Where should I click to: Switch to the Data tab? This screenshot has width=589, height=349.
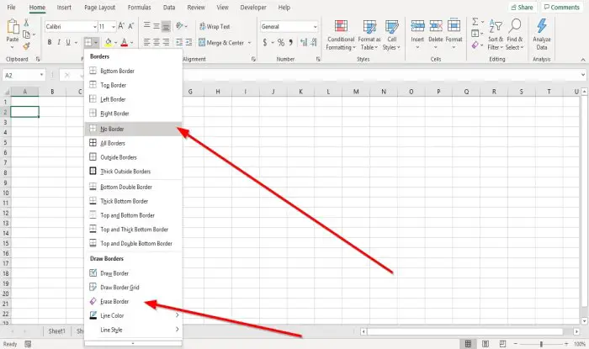169,7
